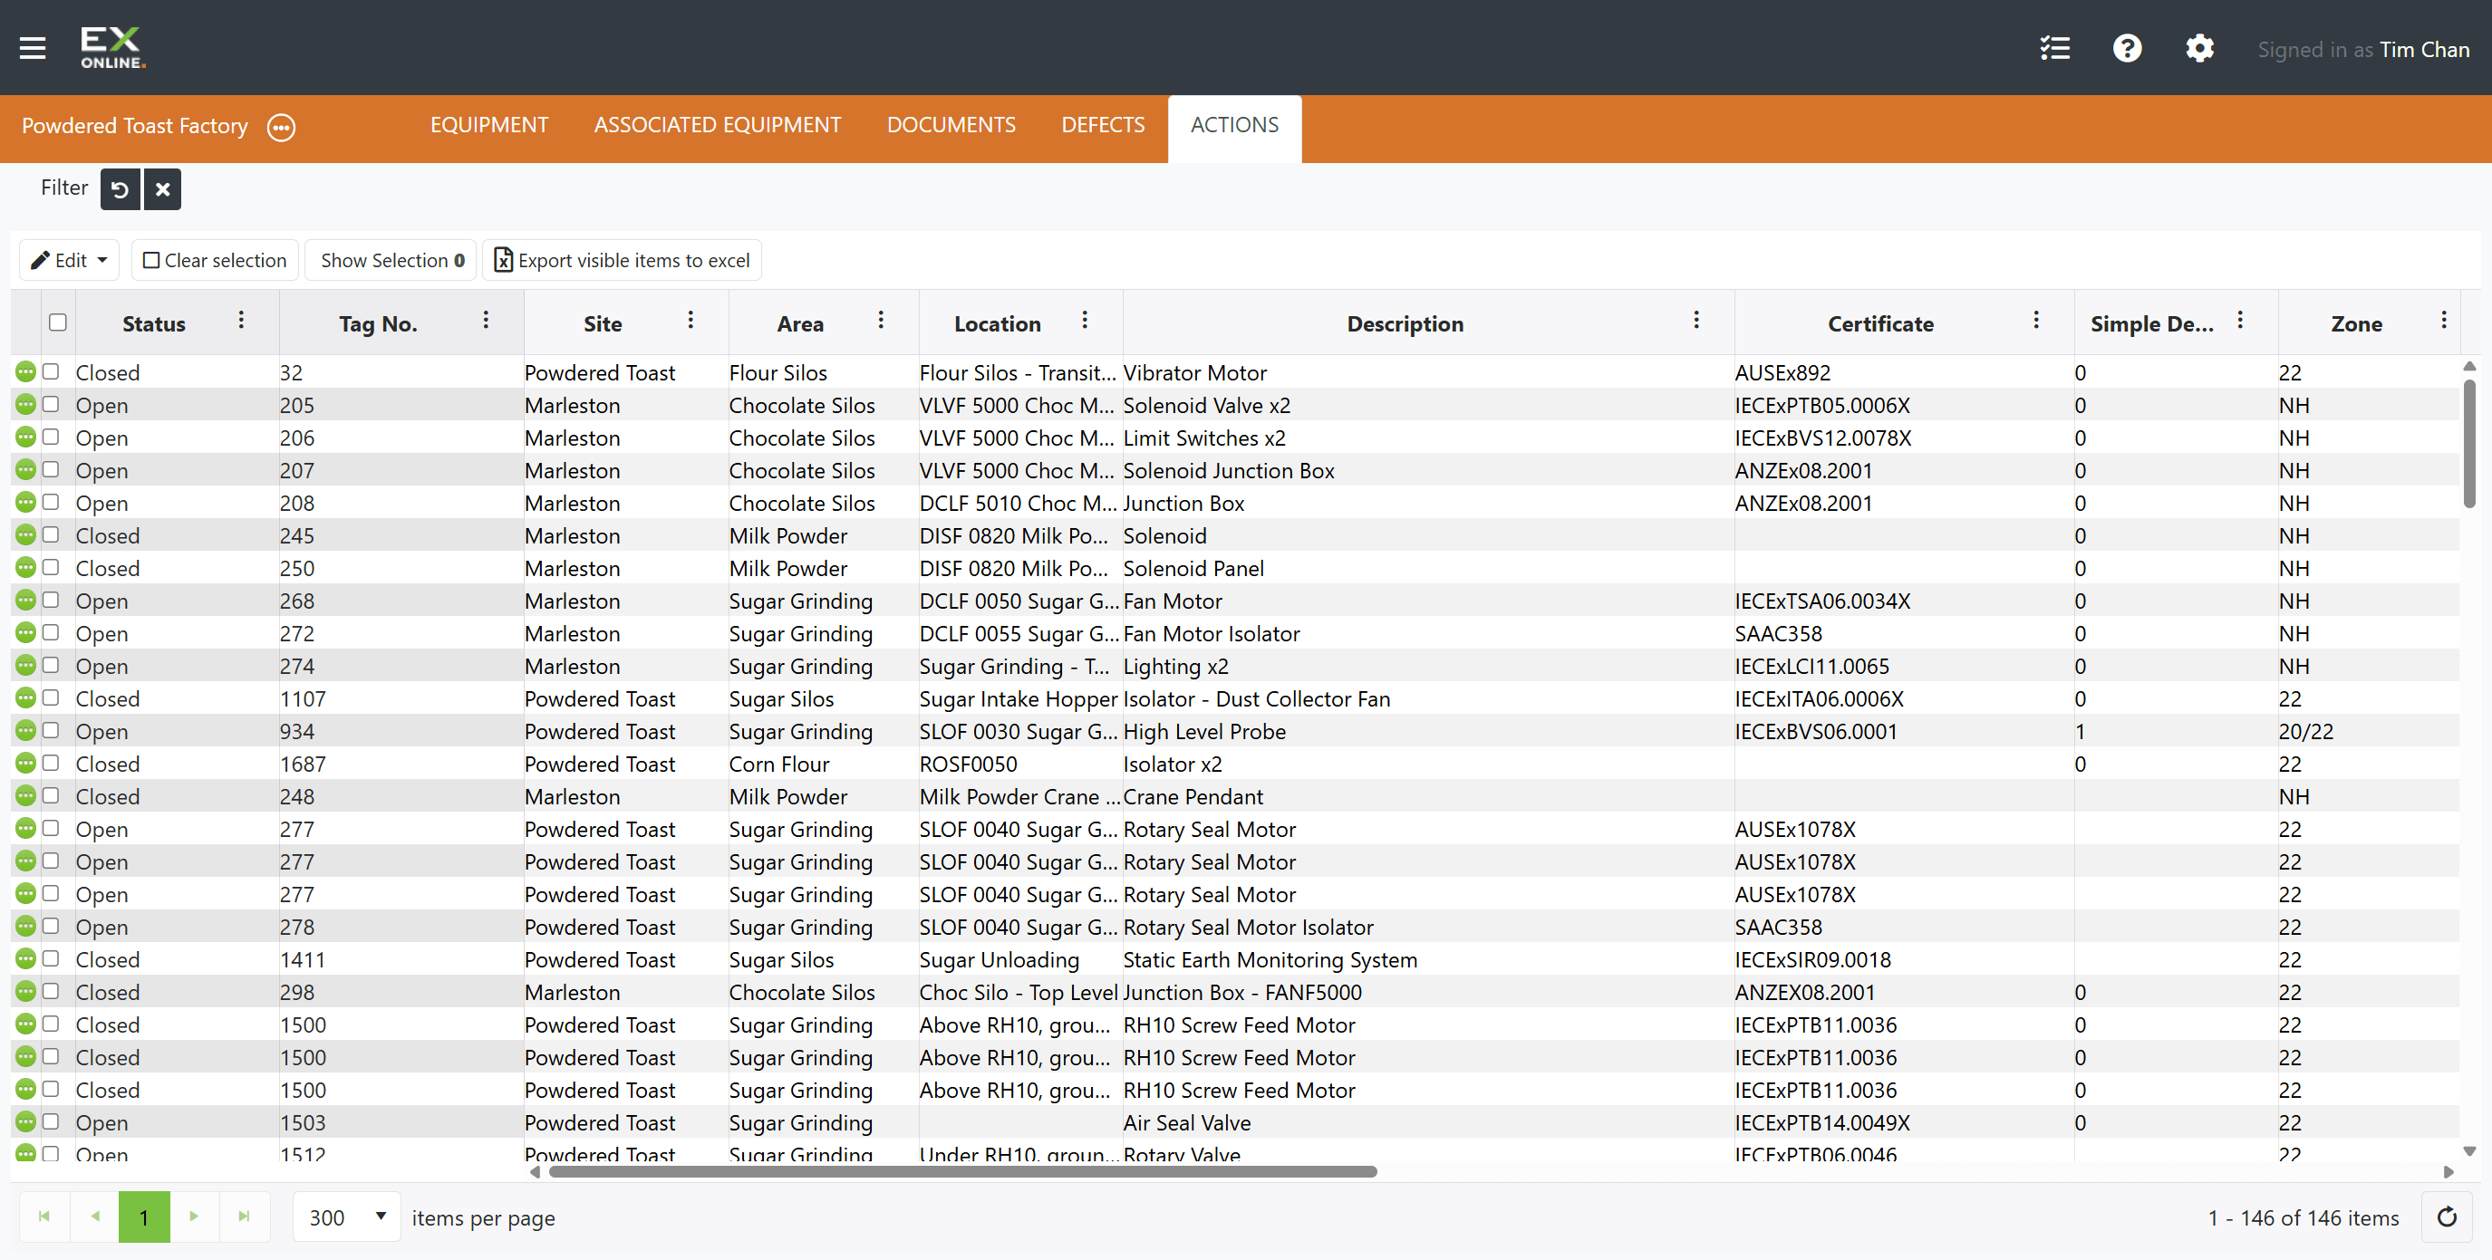
Task: Open the Powdered Toast Factory options bubble
Action: (282, 127)
